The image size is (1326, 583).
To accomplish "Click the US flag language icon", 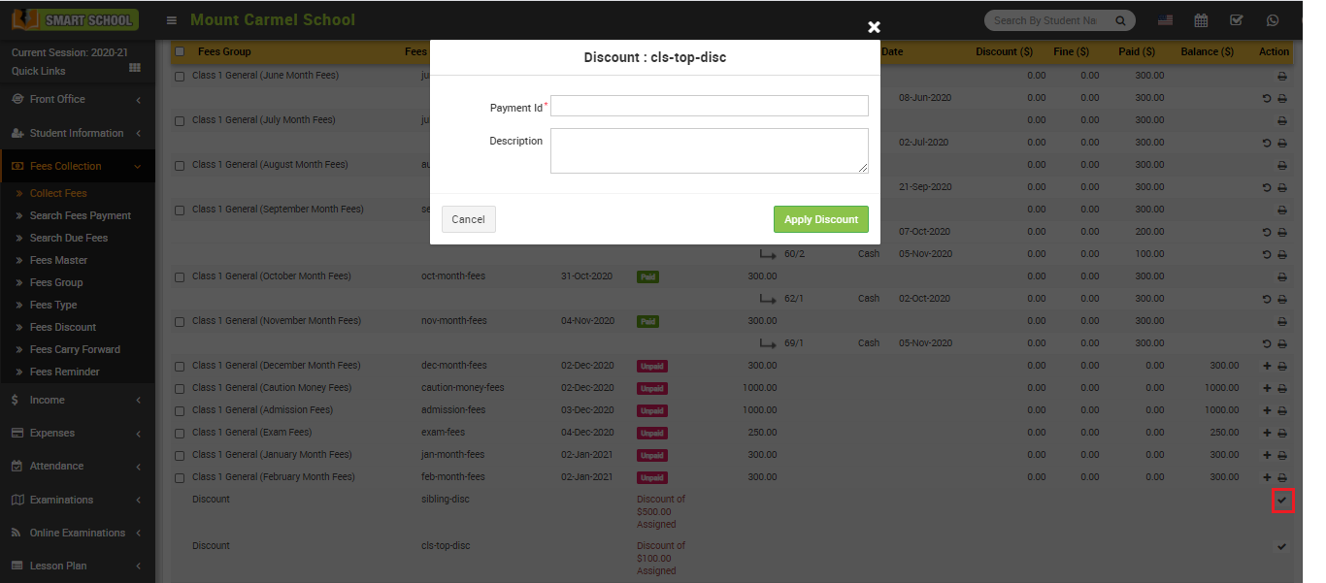I will point(1165,20).
